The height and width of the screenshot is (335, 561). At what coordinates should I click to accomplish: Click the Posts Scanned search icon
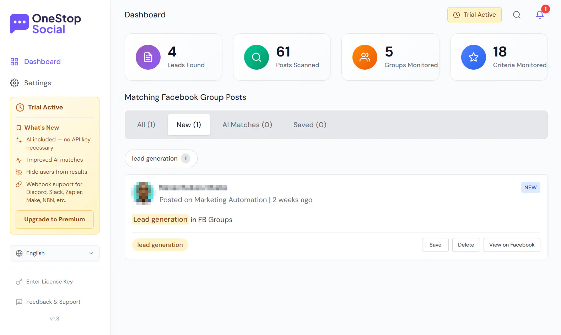[x=257, y=57]
